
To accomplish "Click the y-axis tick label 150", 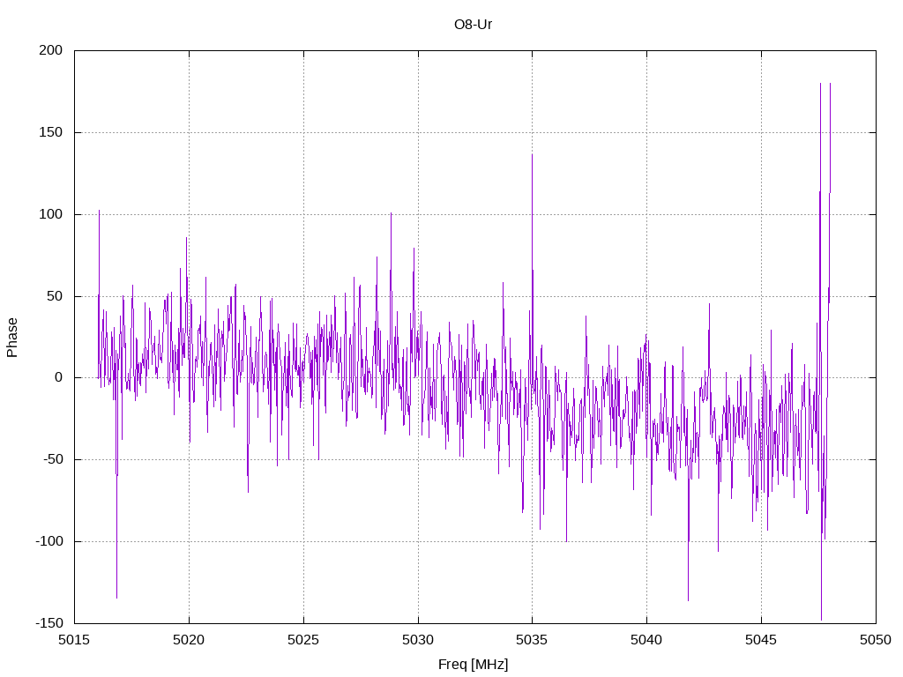I will pos(50,132).
